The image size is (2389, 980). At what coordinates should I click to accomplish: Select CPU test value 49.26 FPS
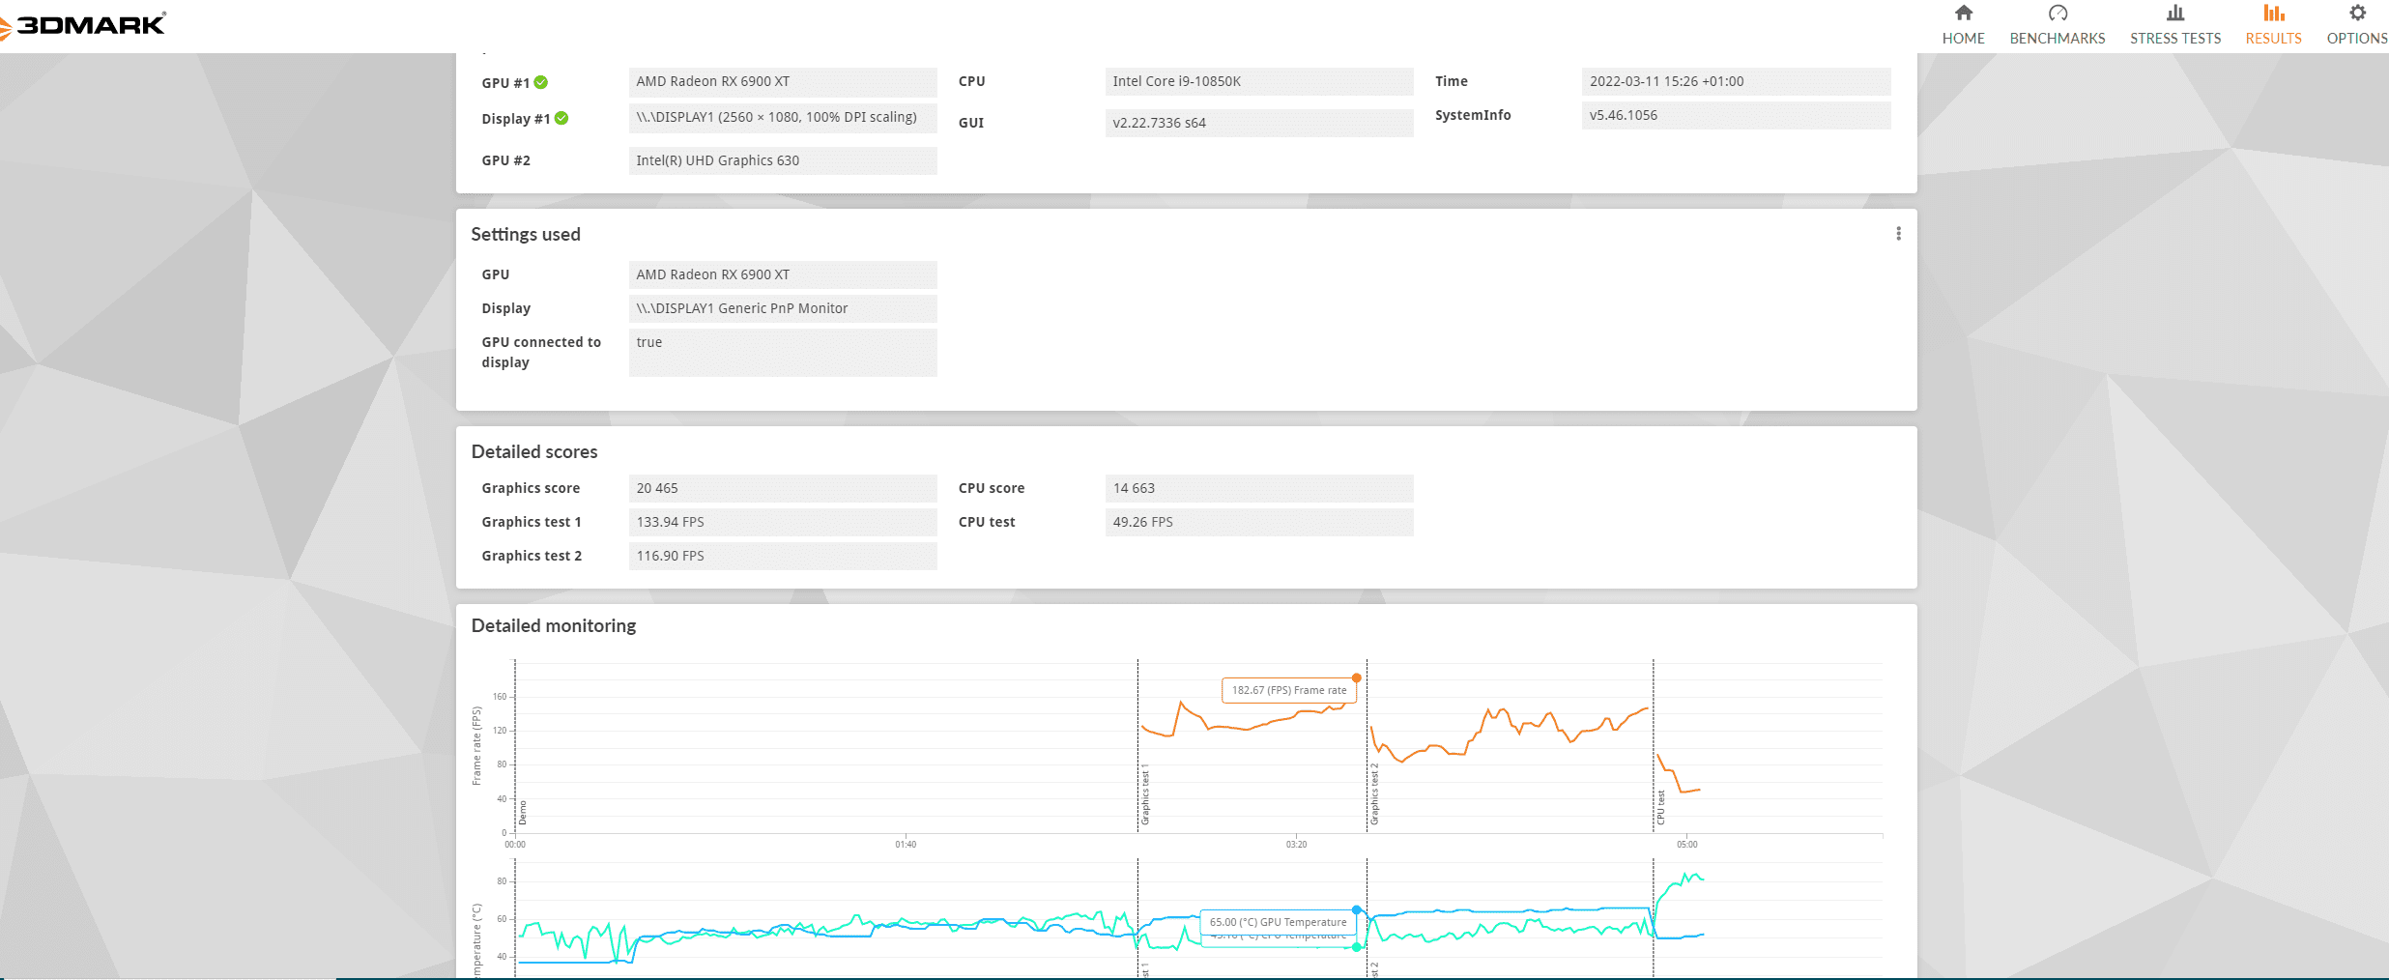pos(1259,522)
